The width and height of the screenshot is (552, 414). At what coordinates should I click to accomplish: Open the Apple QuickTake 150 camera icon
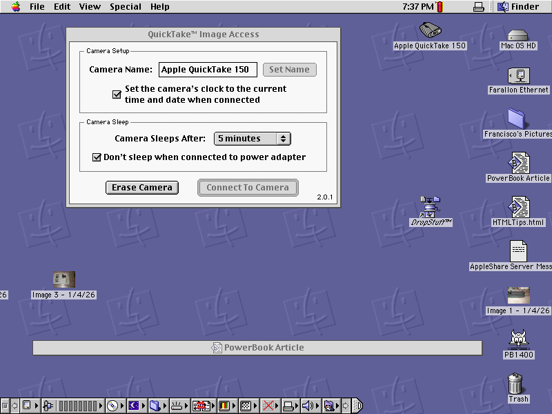click(429, 31)
